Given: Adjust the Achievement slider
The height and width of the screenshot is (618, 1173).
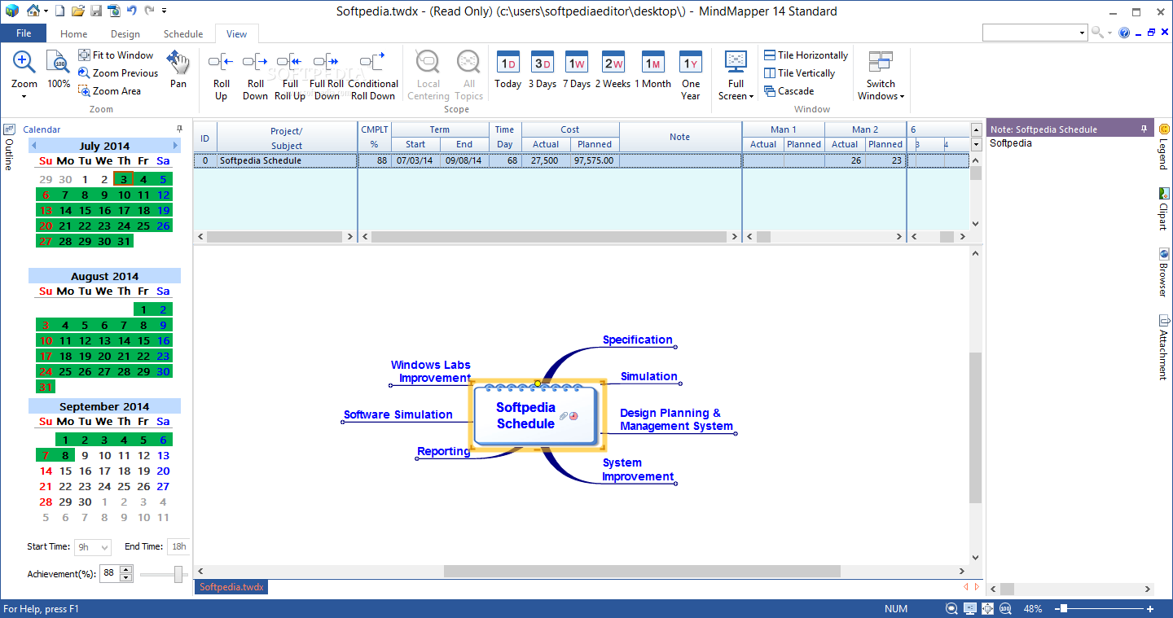Looking at the screenshot, I should 178,575.
